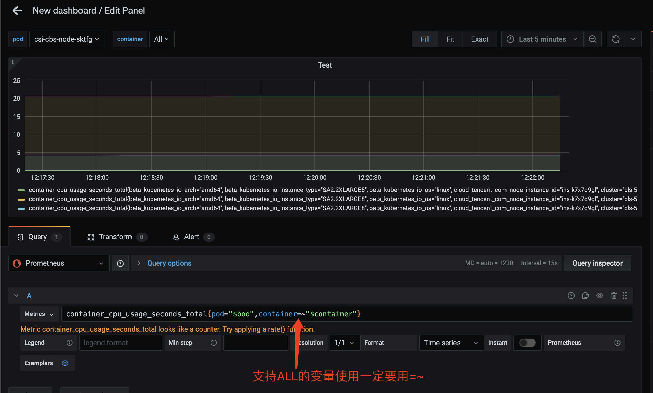Click the zoom out time range icon
Image resolution: width=653 pixels, height=393 pixels.
point(592,39)
